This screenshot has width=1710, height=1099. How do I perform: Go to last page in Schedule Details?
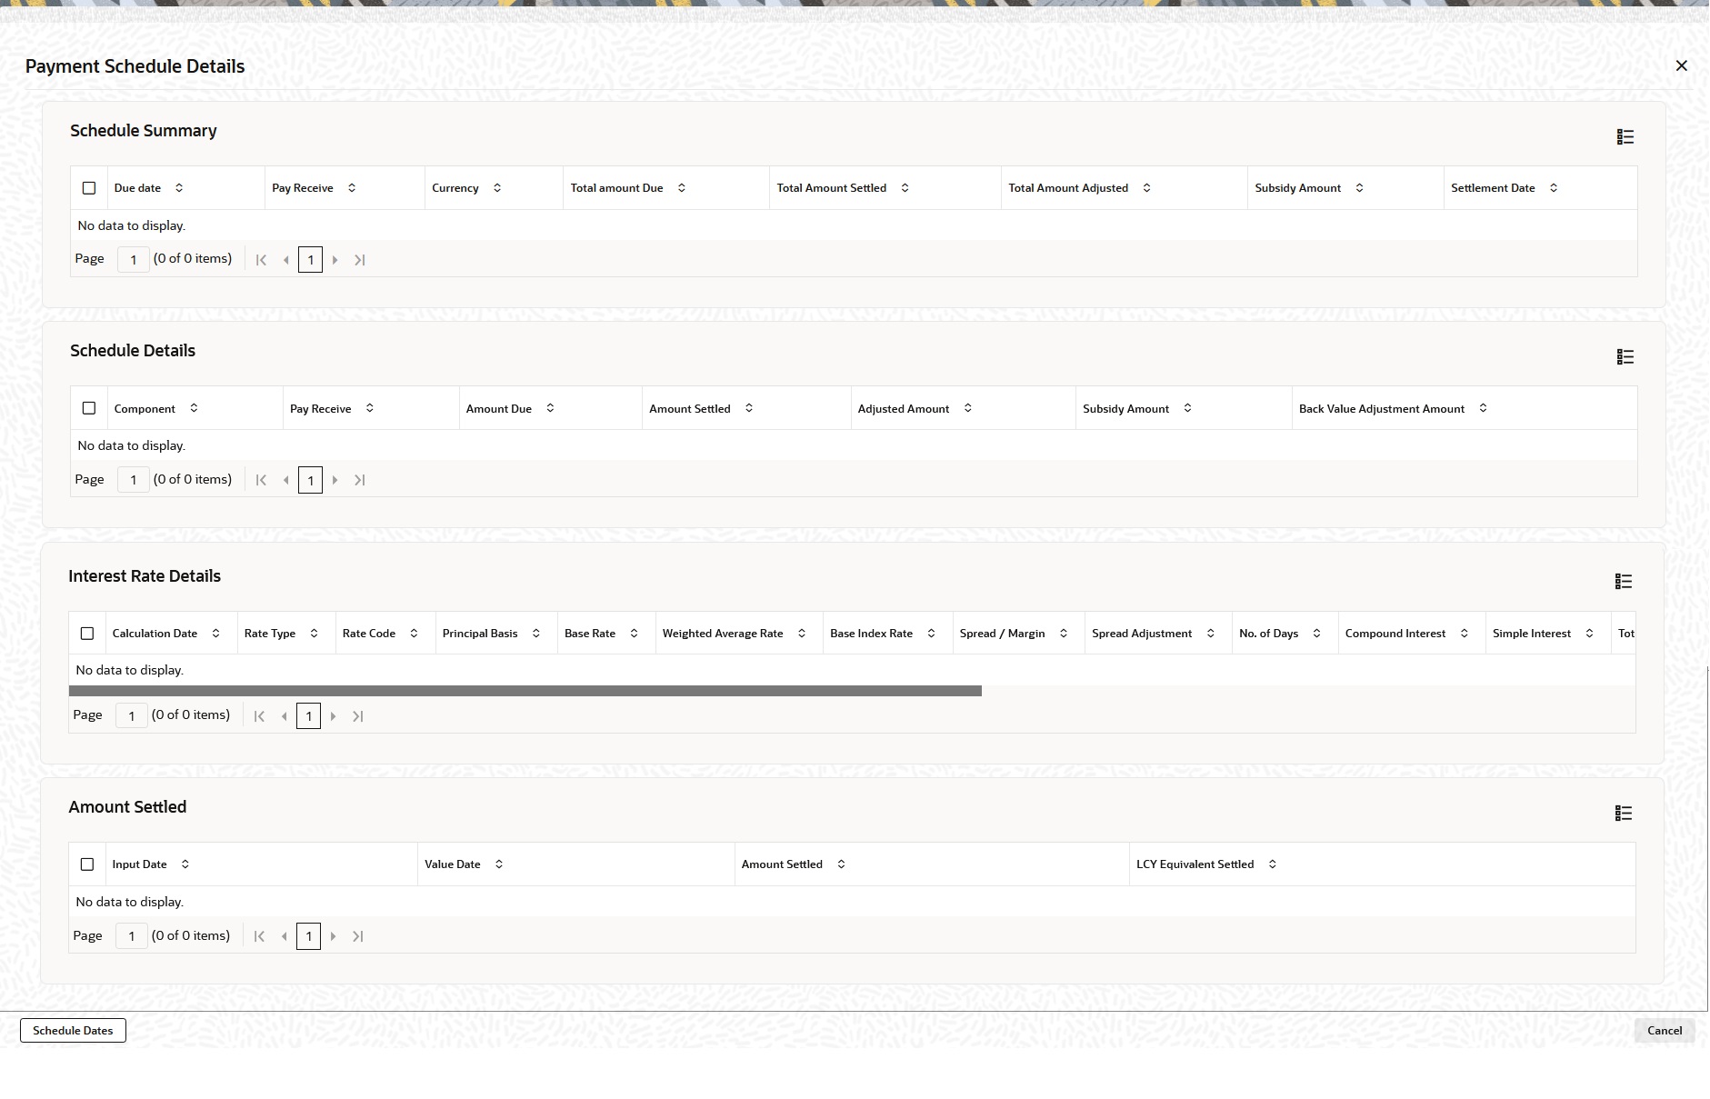360,480
